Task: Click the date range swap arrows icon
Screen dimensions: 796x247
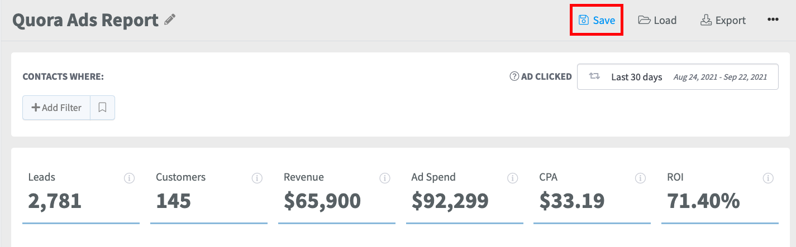Action: [595, 76]
